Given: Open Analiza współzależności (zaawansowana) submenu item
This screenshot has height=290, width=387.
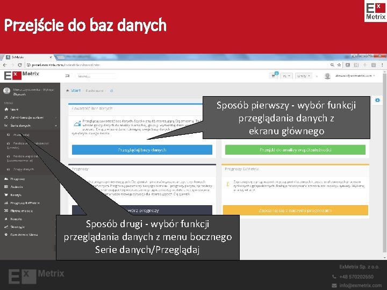Looking at the screenshot, I should [x=24, y=158].
